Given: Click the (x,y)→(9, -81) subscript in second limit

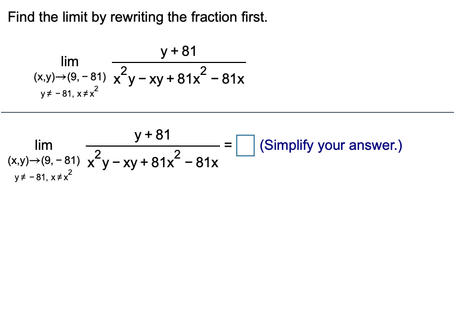Looking at the screenshot, I should [43, 160].
